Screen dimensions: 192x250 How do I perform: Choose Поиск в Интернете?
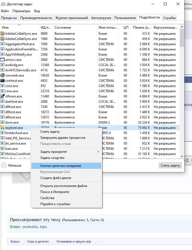(66, 192)
